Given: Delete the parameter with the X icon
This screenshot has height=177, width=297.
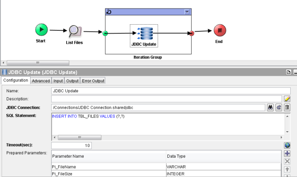Looking at the screenshot, I should click(287, 161).
